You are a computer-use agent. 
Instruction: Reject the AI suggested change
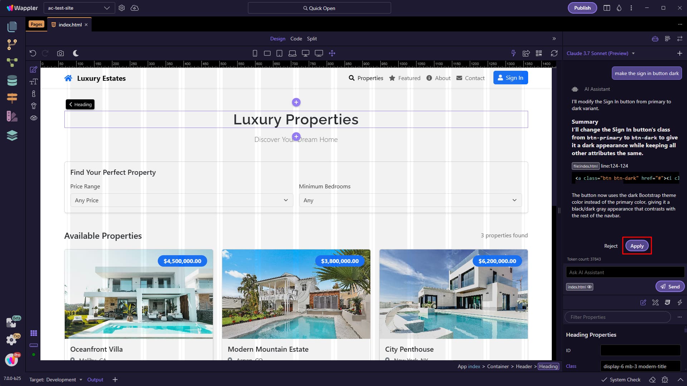[611, 246]
